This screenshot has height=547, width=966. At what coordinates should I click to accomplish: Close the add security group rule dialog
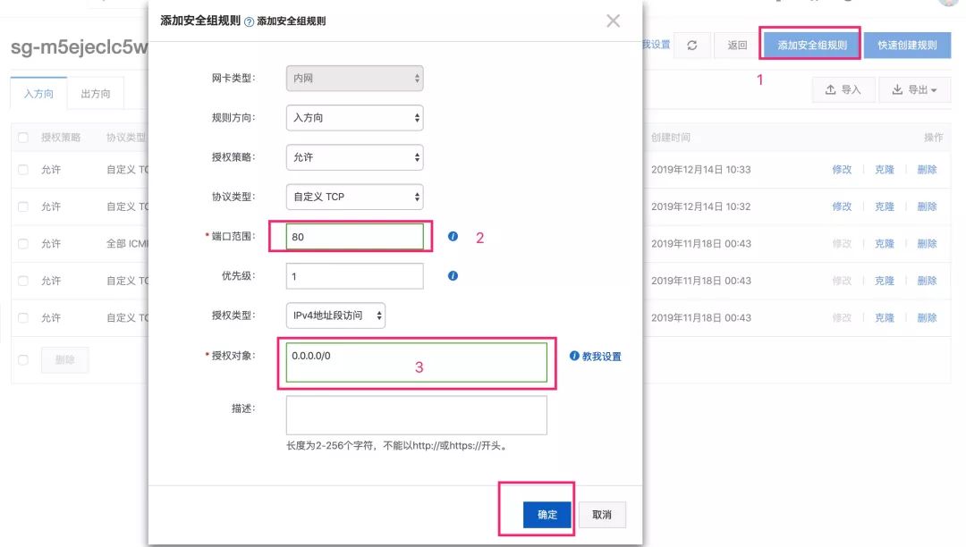click(x=613, y=21)
